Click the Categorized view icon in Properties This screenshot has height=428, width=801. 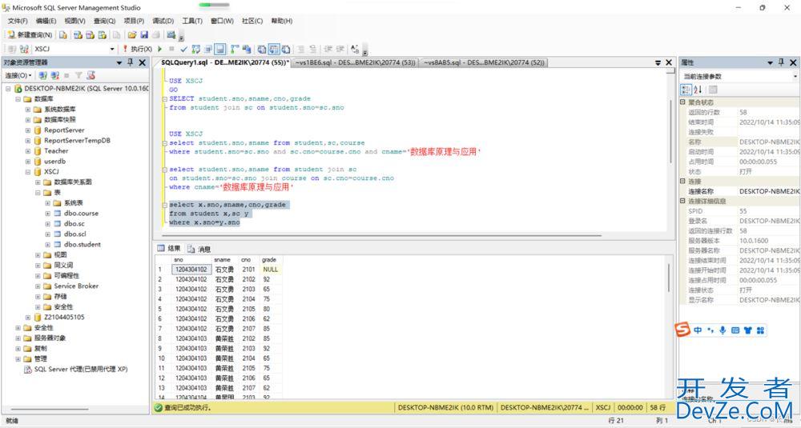click(686, 90)
